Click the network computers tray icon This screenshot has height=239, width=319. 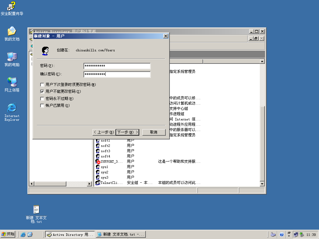coord(296,235)
